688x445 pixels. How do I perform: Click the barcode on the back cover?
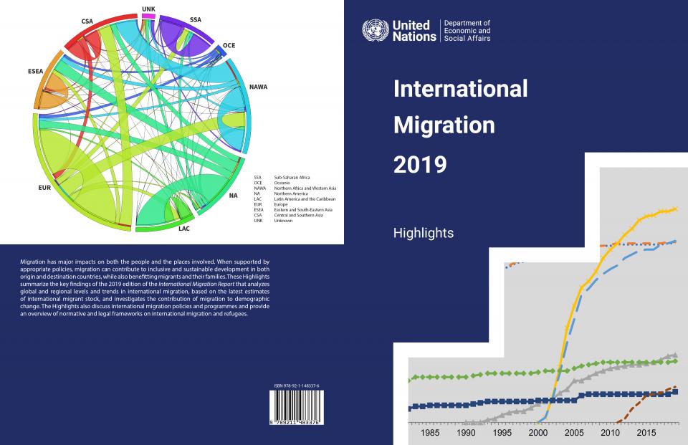(297, 407)
